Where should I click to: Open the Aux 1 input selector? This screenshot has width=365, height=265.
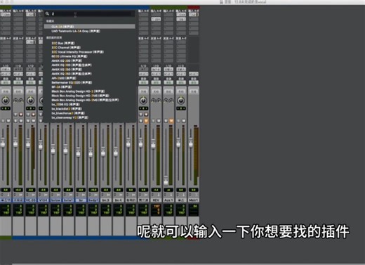168,70
